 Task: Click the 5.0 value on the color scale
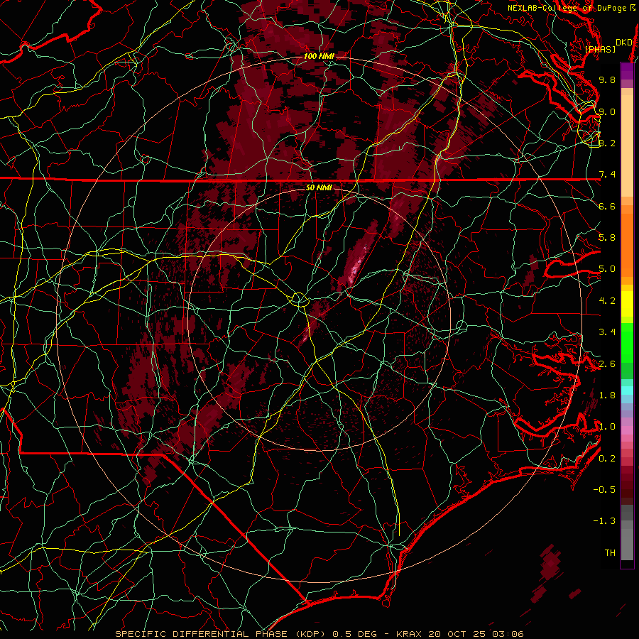point(607,269)
